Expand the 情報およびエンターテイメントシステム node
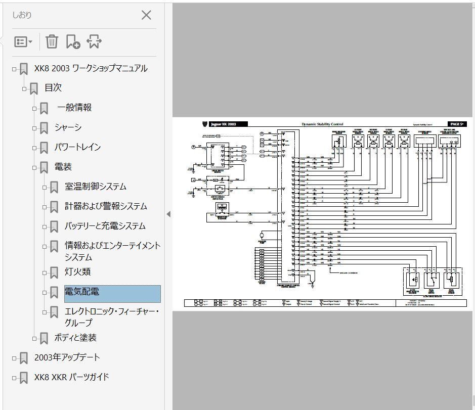The width and height of the screenshot is (475, 410). coord(45,247)
